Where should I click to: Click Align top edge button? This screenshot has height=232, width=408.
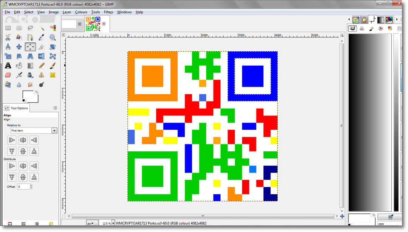point(12,151)
